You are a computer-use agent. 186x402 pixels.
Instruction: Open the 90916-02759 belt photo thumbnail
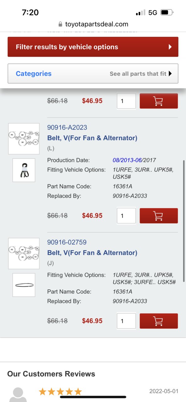point(24,285)
